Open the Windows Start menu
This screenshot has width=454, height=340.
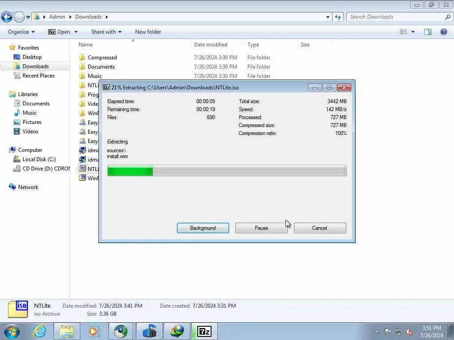pyautogui.click(x=12, y=332)
